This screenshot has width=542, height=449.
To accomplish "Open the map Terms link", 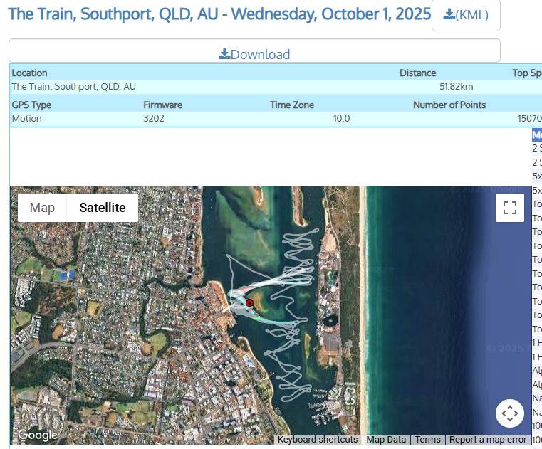I will (x=427, y=440).
